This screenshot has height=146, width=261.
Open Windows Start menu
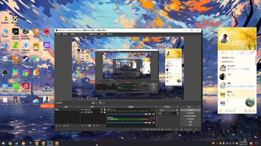pyautogui.click(x=3, y=143)
